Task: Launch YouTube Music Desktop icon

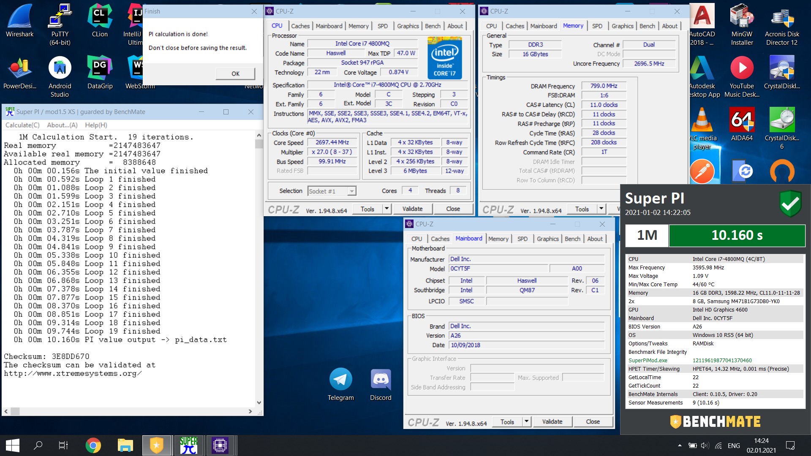Action: point(742,77)
